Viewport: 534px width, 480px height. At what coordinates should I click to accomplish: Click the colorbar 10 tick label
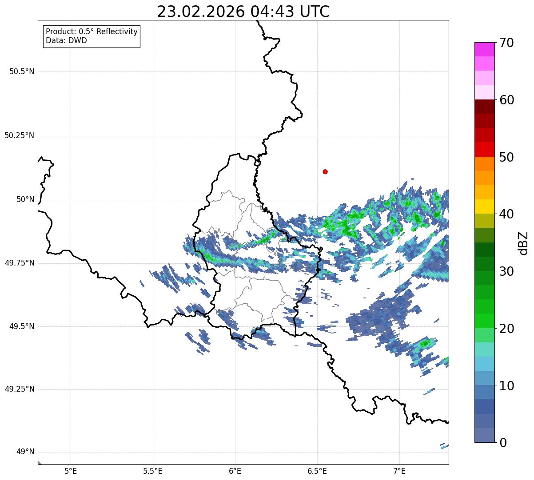pyautogui.click(x=506, y=386)
